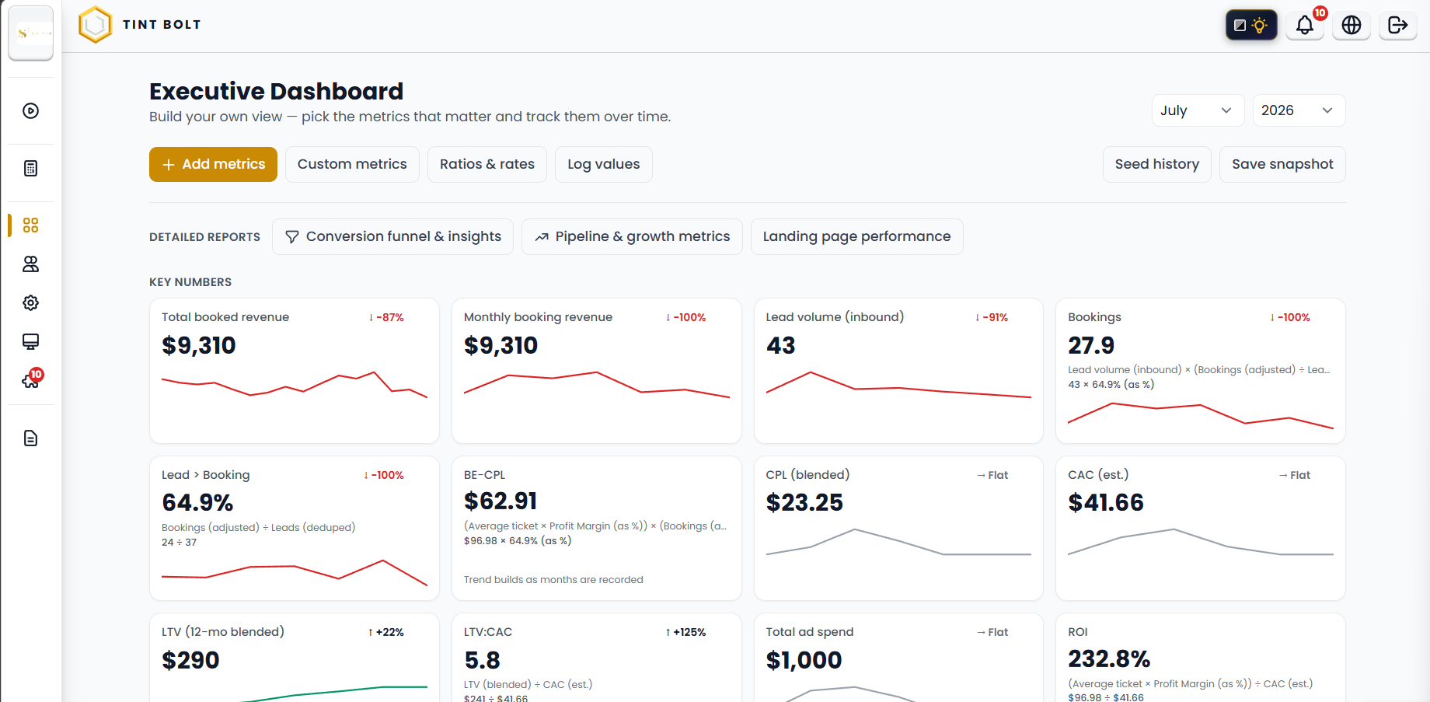
Task: Click the Add metrics button
Action: click(x=213, y=164)
